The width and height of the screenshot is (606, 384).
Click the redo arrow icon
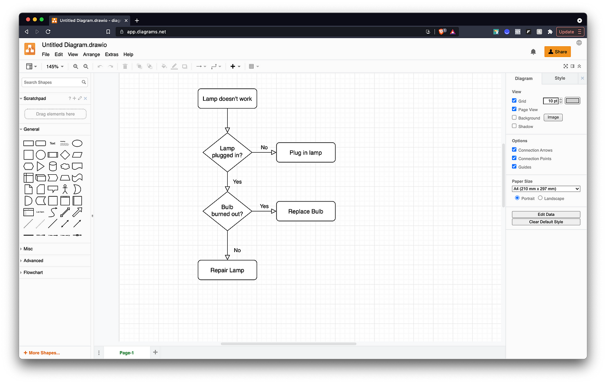(x=111, y=67)
